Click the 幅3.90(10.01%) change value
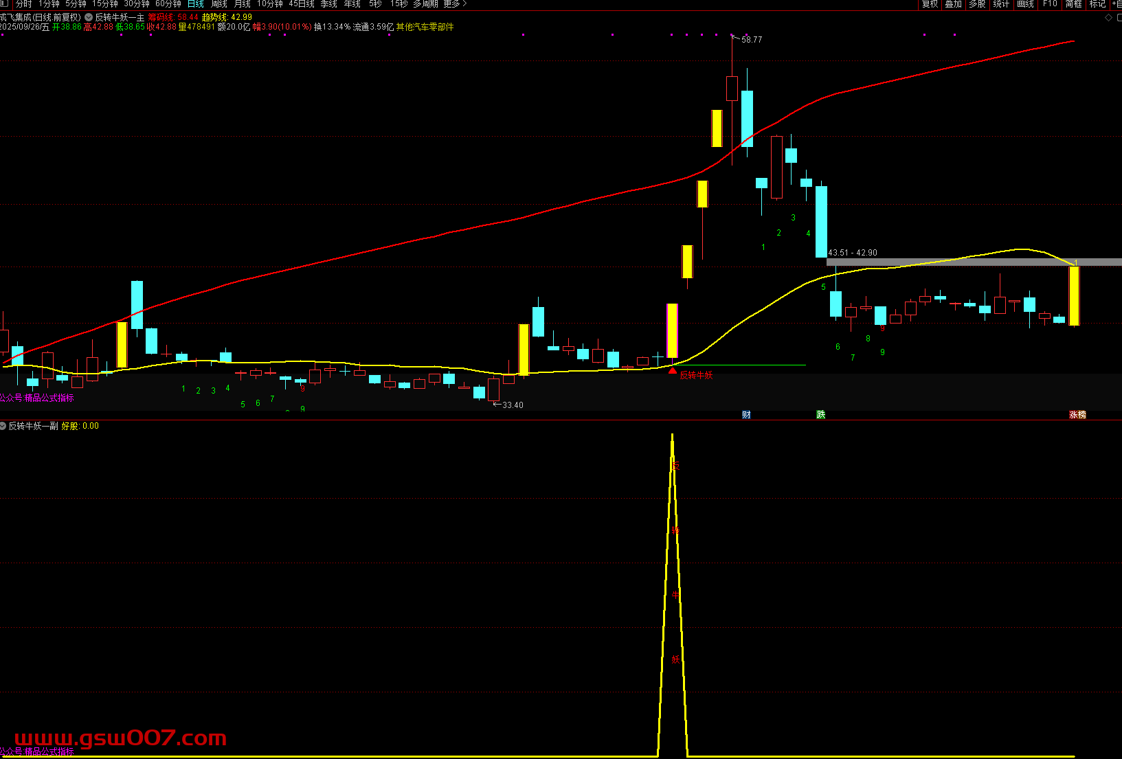The width and height of the screenshot is (1122, 759). pos(282,27)
